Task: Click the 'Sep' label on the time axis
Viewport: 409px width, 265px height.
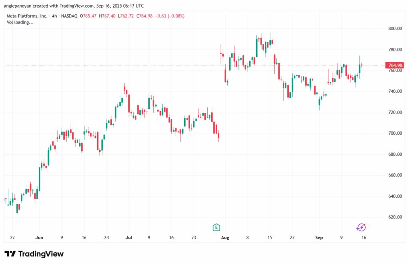Action: click(319, 238)
